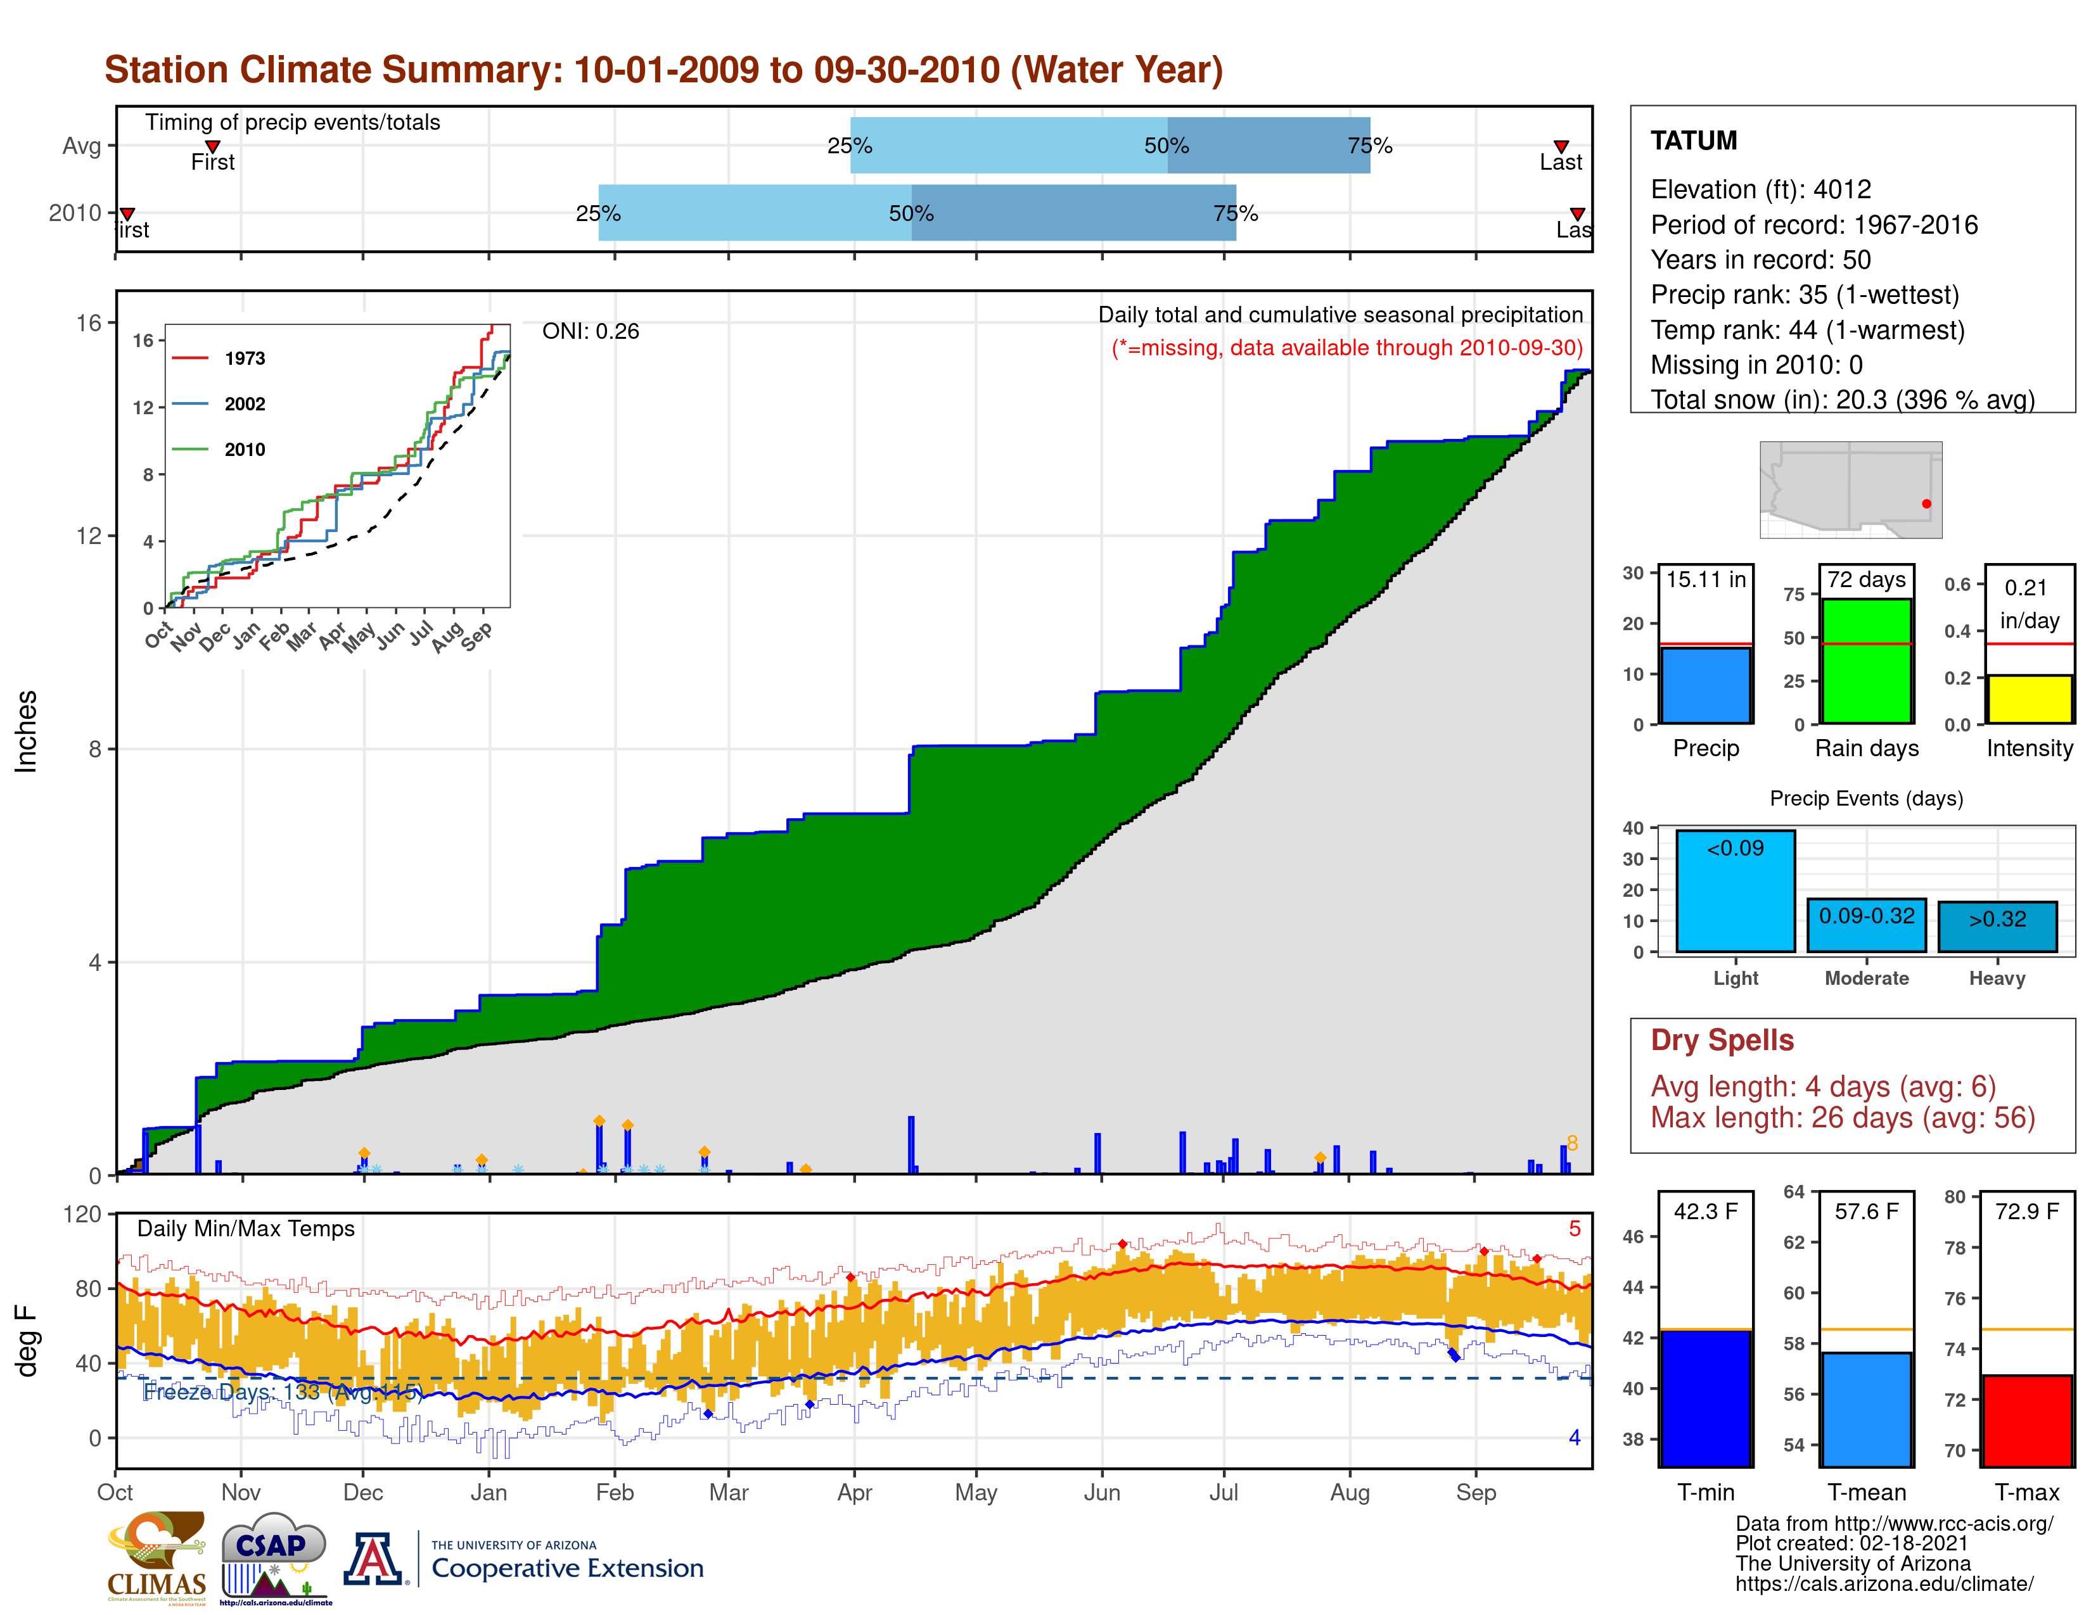The height and width of the screenshot is (1615, 2091).
Task: Click the Plot created: 02-18-2021 text
Action: [1851, 1544]
